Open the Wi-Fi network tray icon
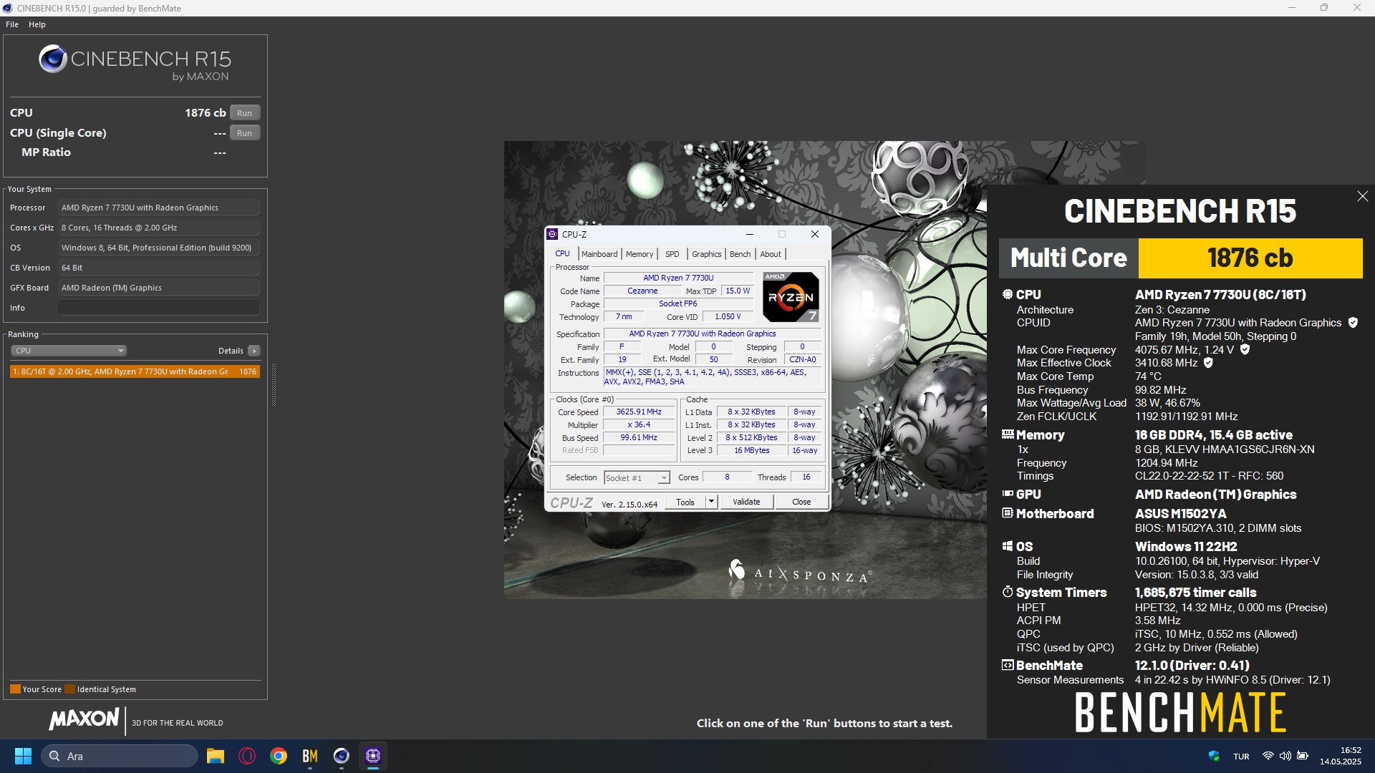The image size is (1375, 773). (x=1268, y=756)
